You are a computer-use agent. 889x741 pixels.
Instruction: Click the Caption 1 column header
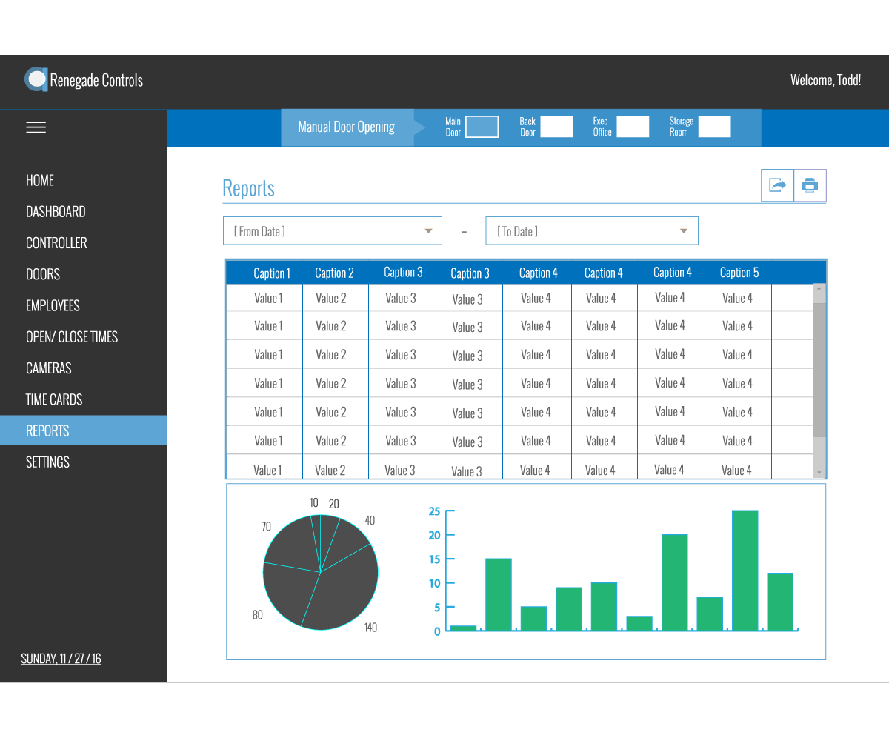[271, 273]
